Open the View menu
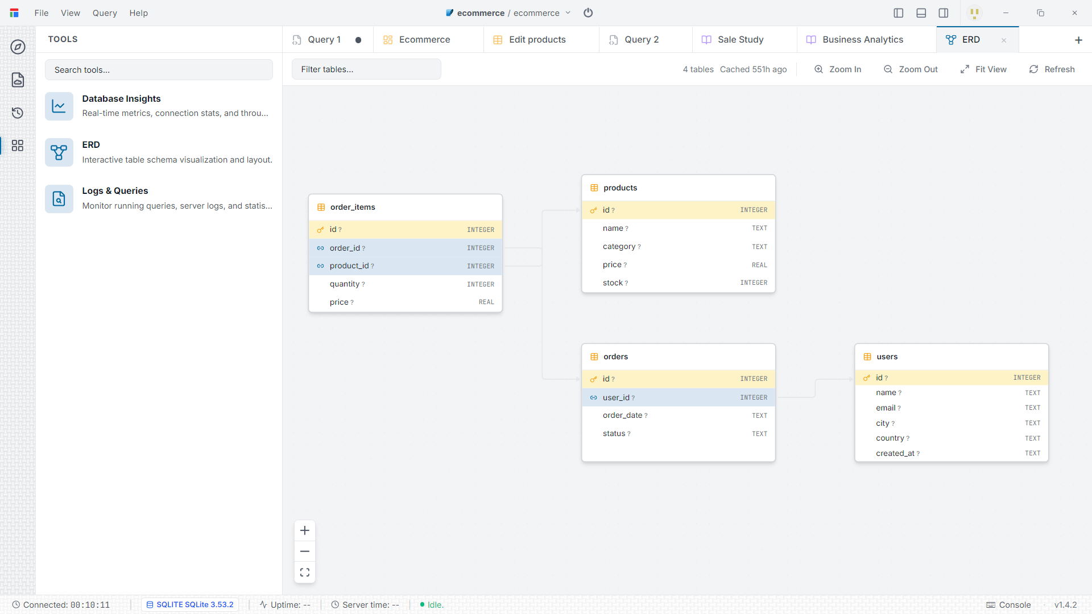The width and height of the screenshot is (1092, 614). (x=71, y=13)
